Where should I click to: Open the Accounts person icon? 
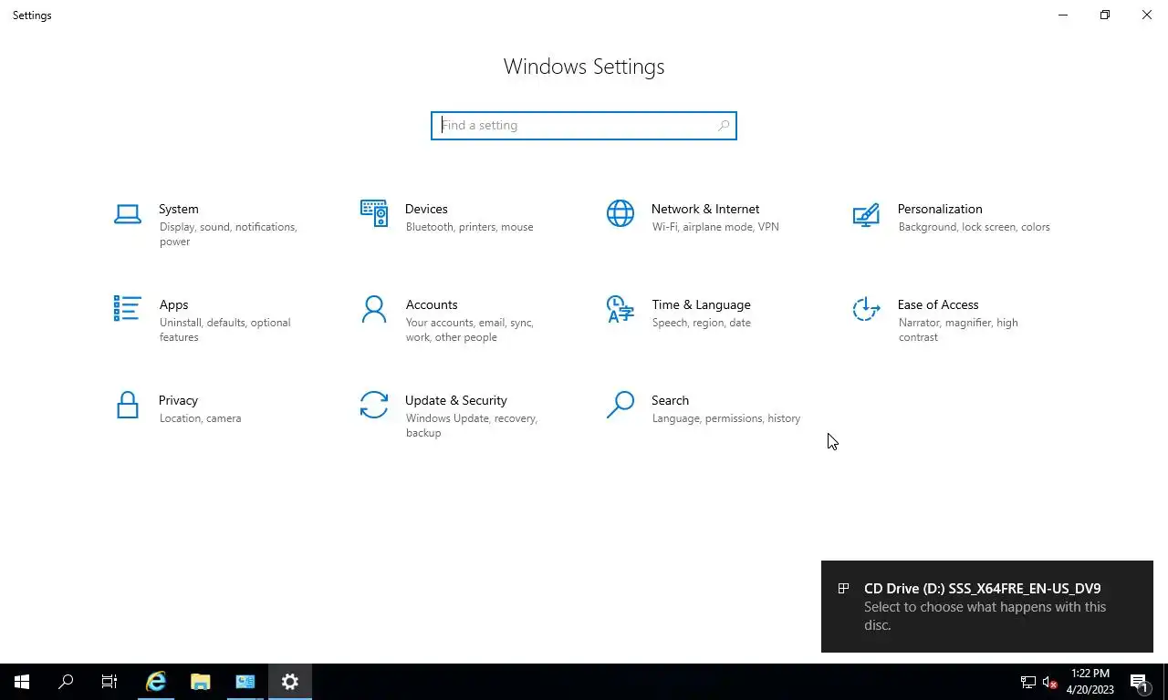point(374,309)
